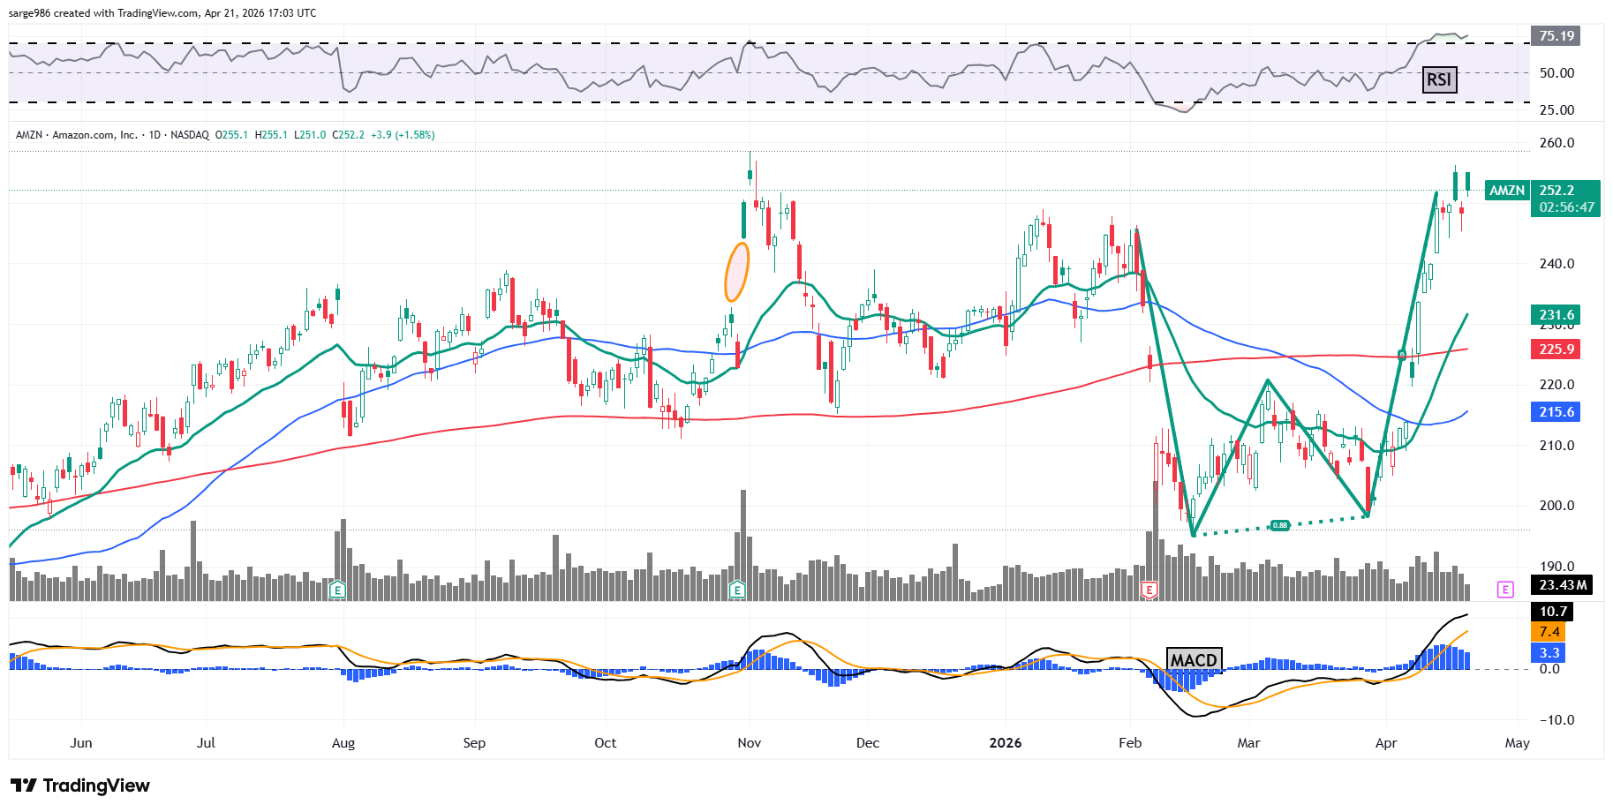Screen dimensions: 1613x812
Task: Click the 75.19 RSI value label
Action: point(1556,36)
